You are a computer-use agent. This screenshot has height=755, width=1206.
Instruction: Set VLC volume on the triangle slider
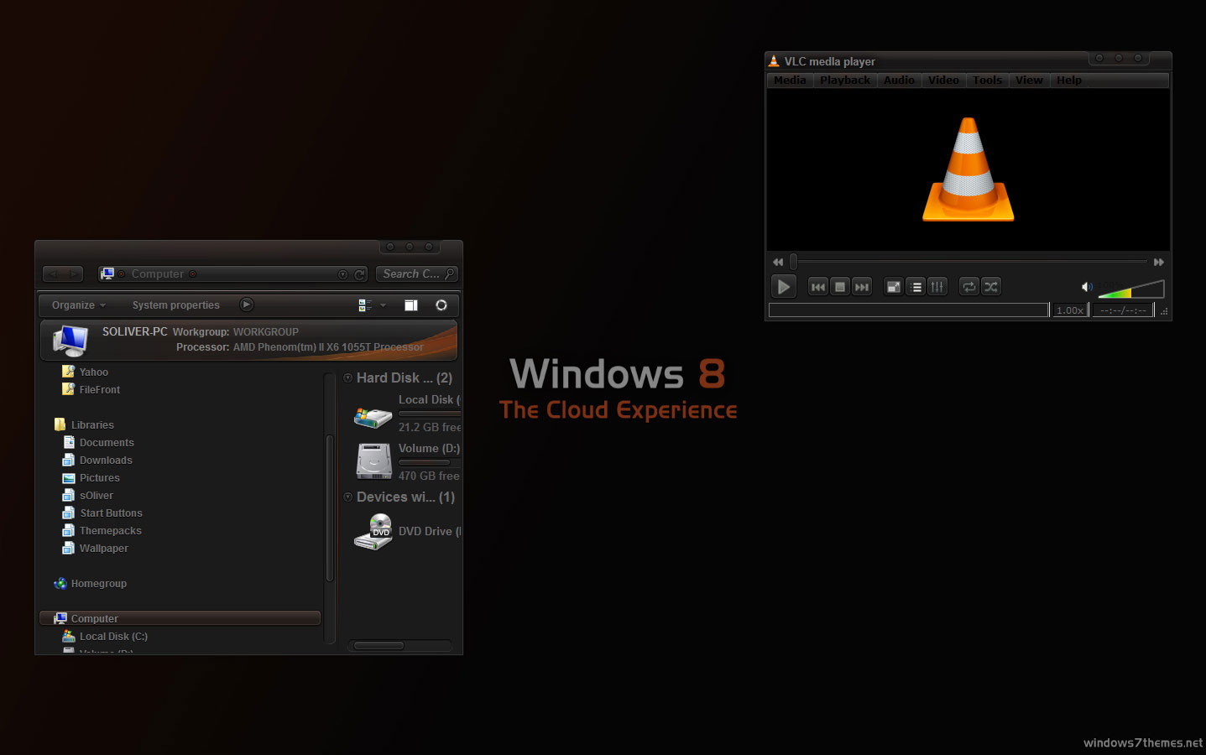pos(1131,289)
